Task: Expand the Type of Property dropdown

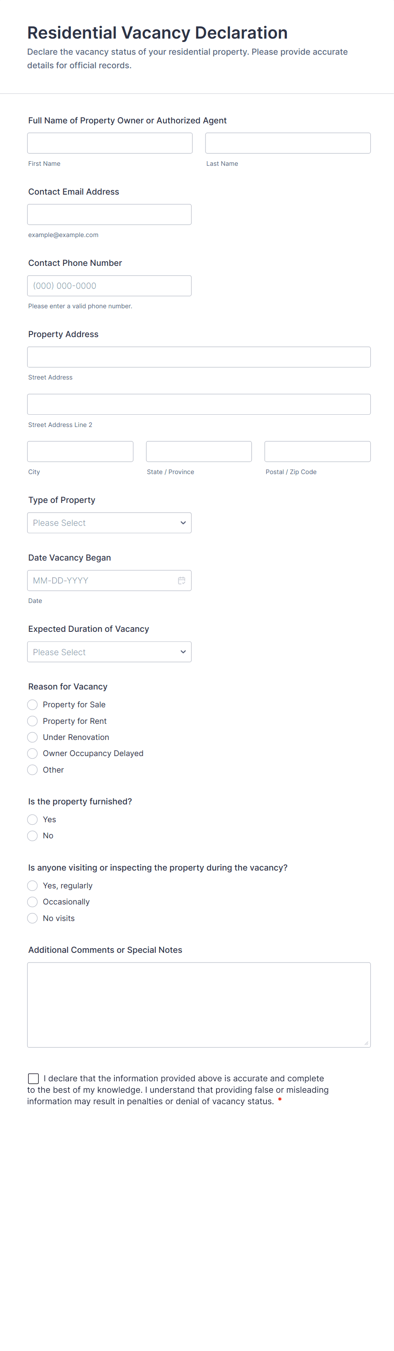Action: [109, 523]
